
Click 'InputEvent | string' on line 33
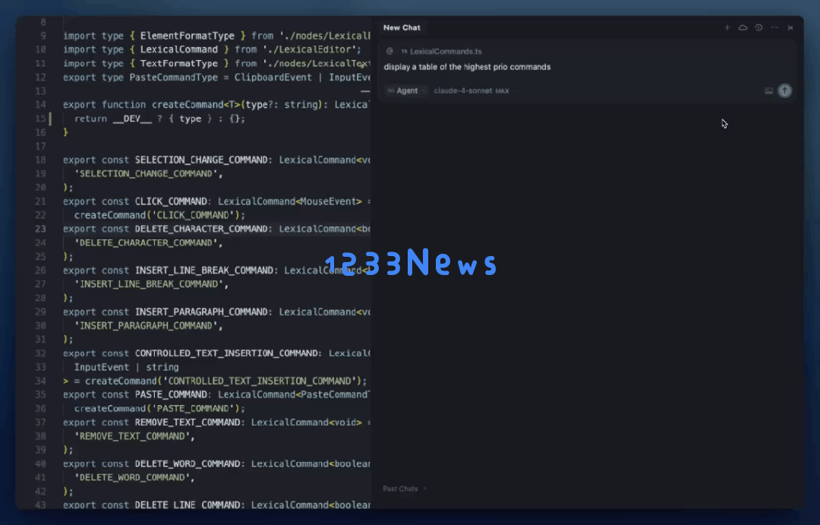click(126, 367)
